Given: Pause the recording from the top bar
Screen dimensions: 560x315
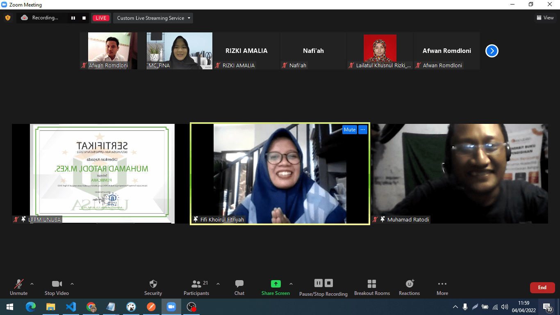Looking at the screenshot, I should pos(73,18).
